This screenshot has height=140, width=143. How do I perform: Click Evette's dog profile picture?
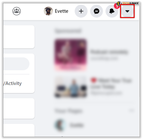coord(48,11)
